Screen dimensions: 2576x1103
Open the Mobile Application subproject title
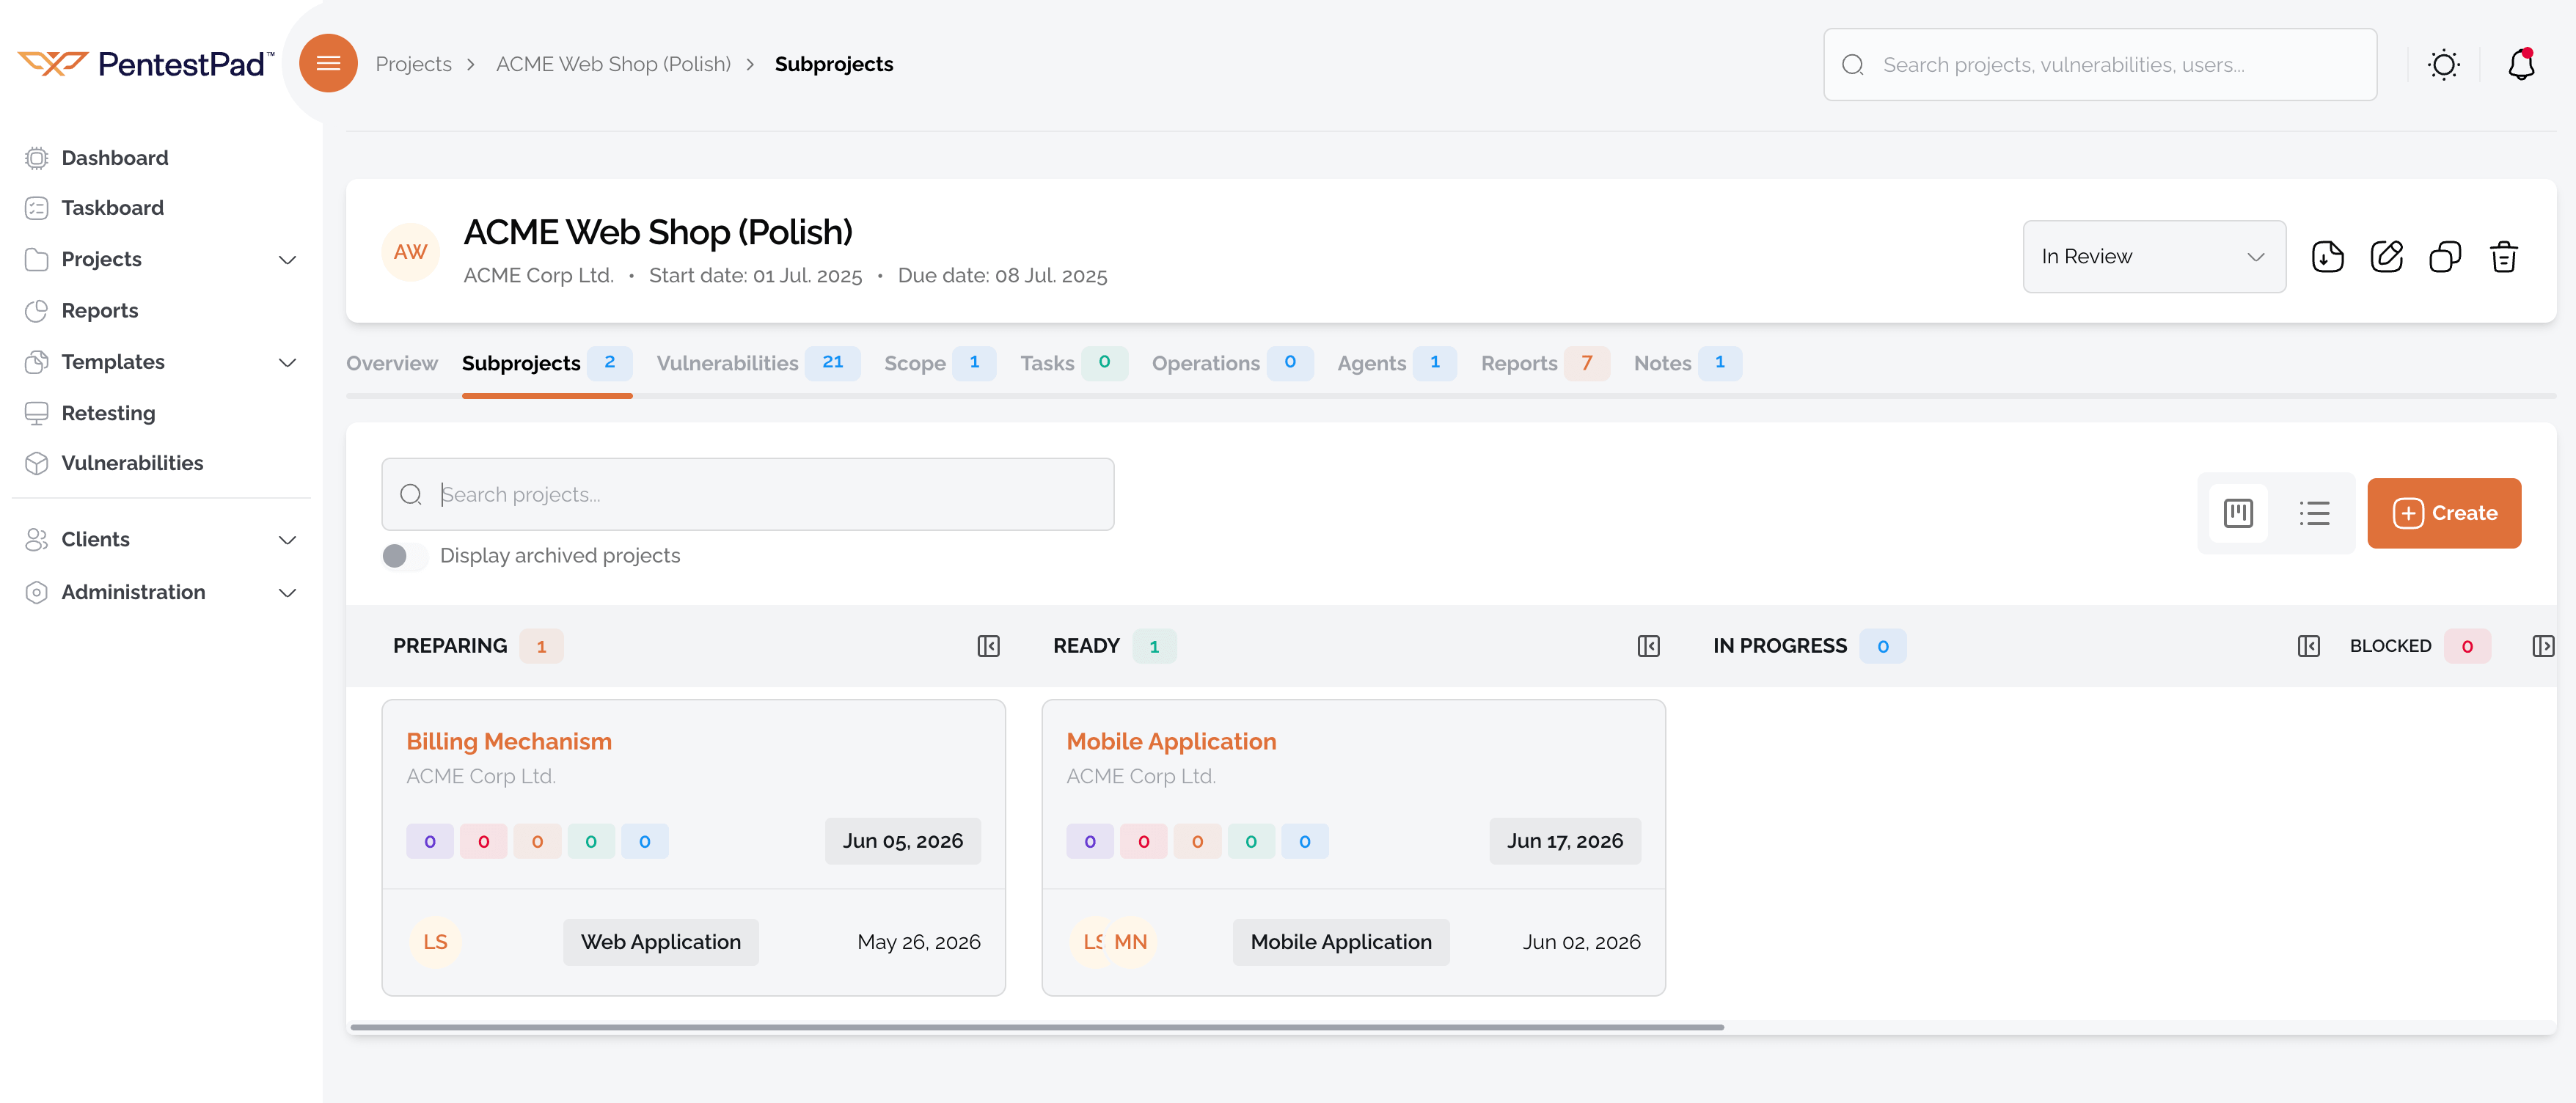[x=1170, y=742]
